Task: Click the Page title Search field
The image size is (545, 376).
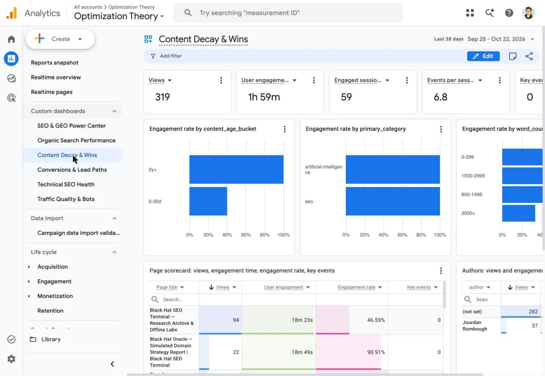Action: (174, 299)
